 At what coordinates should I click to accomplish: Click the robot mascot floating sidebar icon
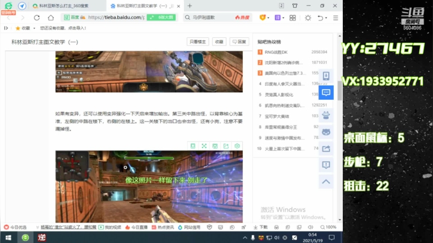click(x=326, y=115)
